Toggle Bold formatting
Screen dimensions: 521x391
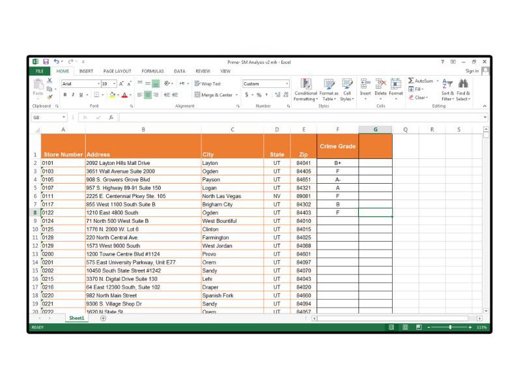click(x=64, y=95)
